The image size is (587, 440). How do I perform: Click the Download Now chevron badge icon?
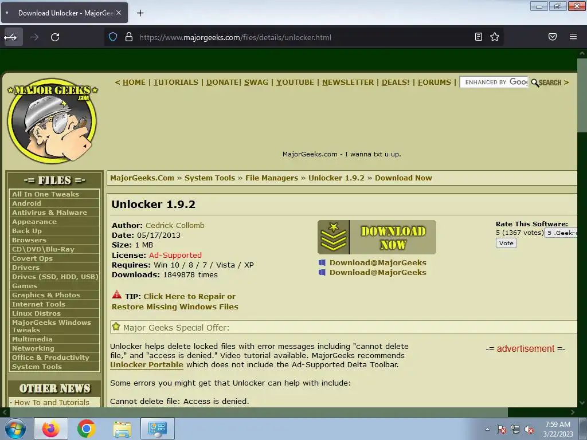[333, 237]
